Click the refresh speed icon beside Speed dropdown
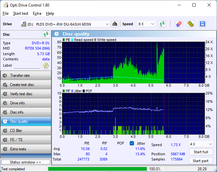 pyautogui.click(x=162, y=24)
